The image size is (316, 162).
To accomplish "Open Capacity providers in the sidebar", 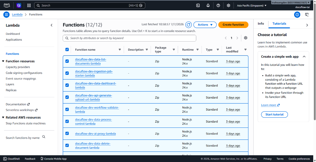I will tap(18, 67).
